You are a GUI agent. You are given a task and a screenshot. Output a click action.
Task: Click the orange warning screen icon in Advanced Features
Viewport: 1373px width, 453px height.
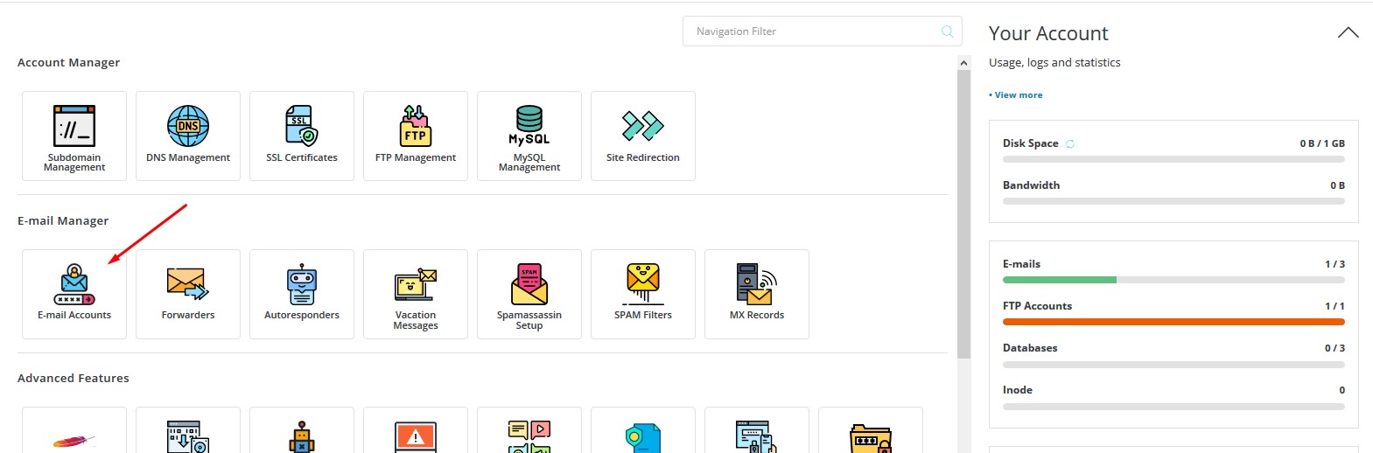(x=416, y=437)
